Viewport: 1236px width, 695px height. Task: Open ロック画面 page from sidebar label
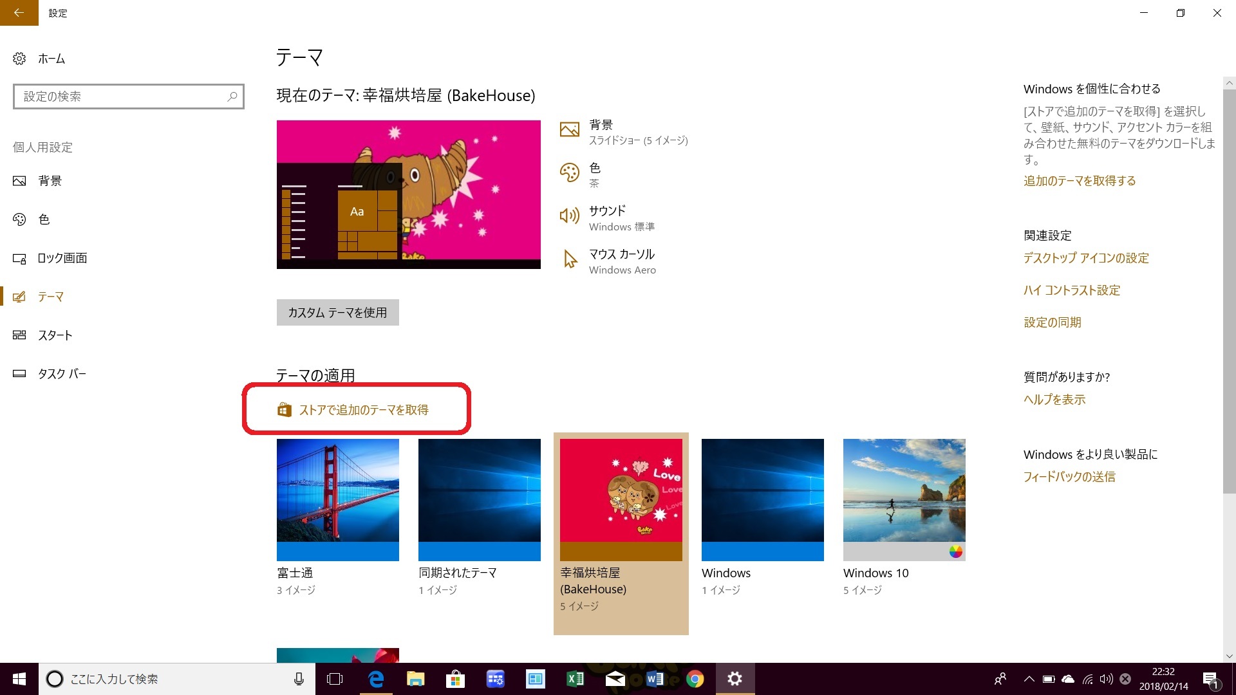[62, 258]
